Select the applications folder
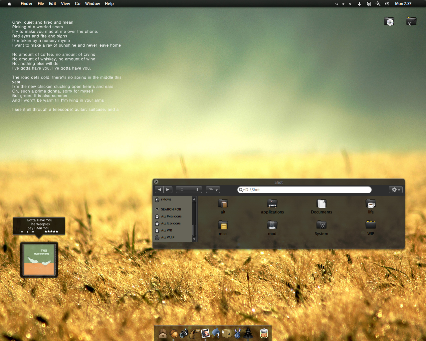 [272, 206]
